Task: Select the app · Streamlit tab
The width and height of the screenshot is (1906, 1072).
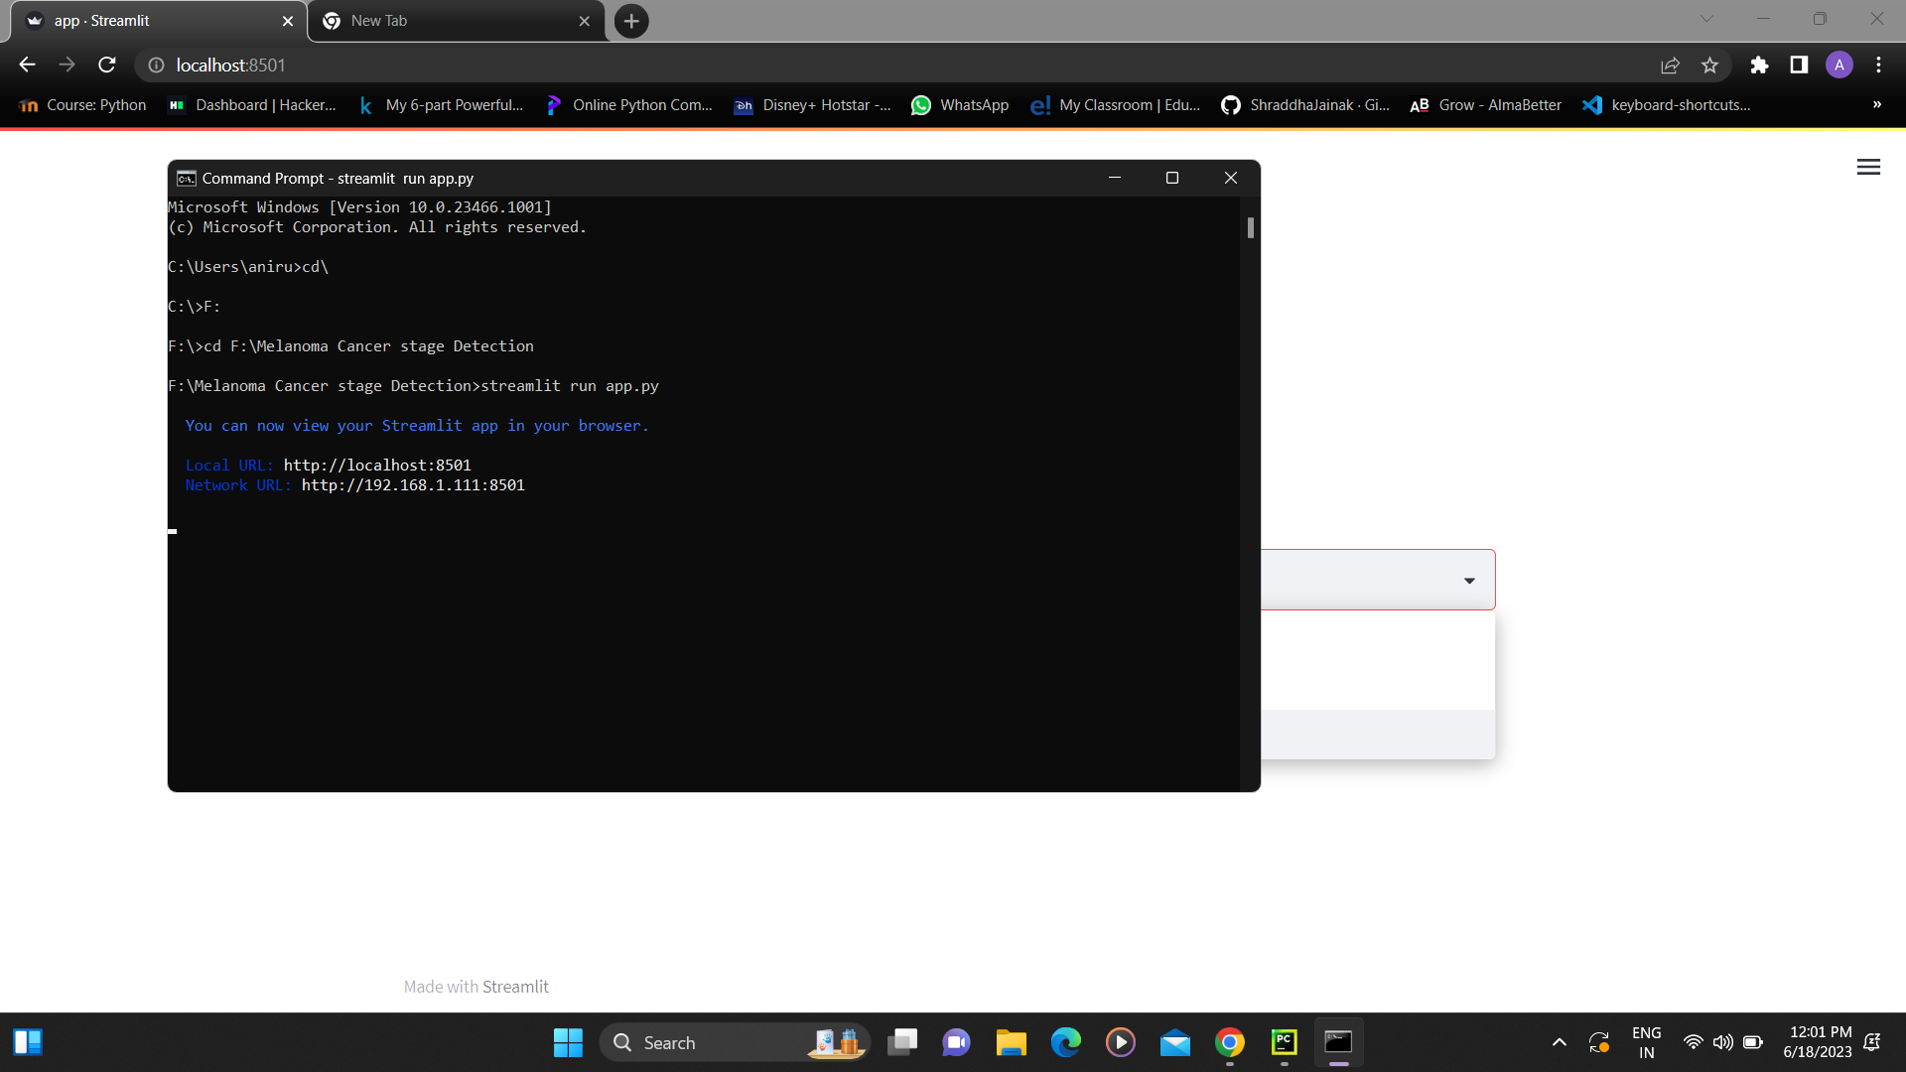Action: (x=149, y=21)
